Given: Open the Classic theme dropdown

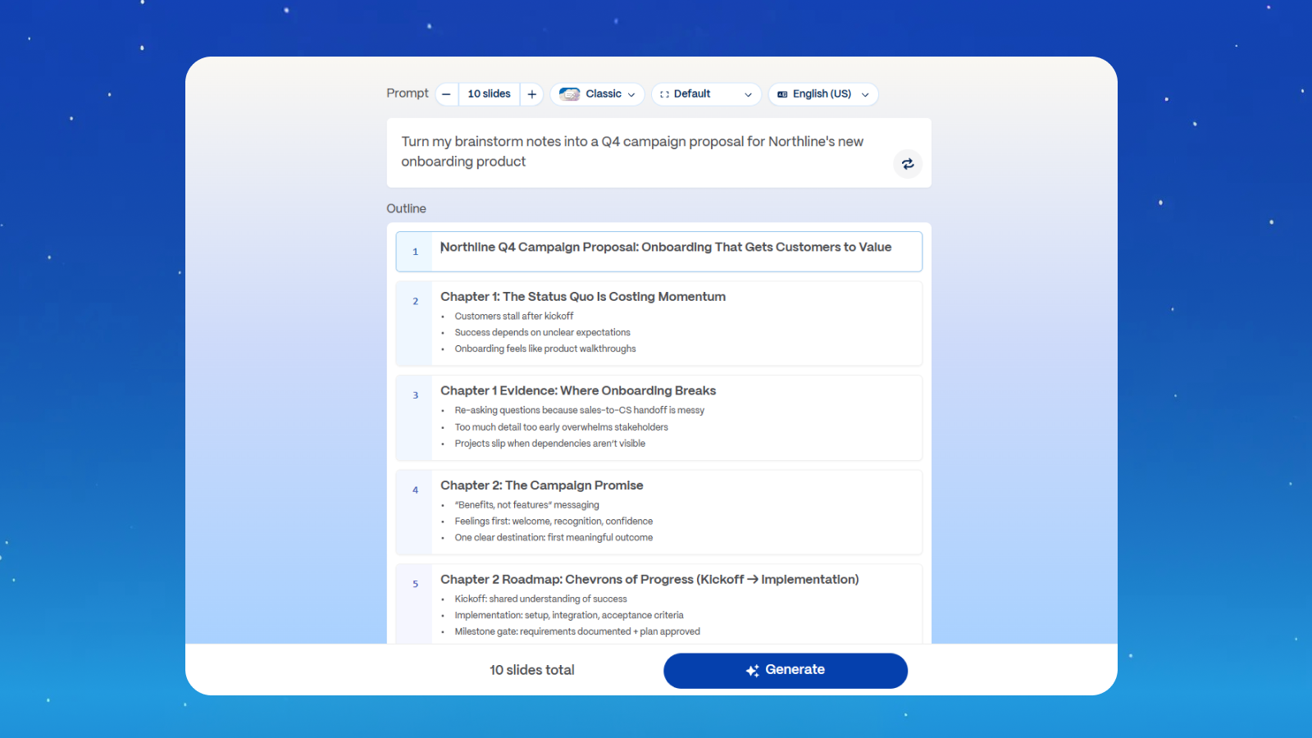Looking at the screenshot, I should click(x=597, y=94).
